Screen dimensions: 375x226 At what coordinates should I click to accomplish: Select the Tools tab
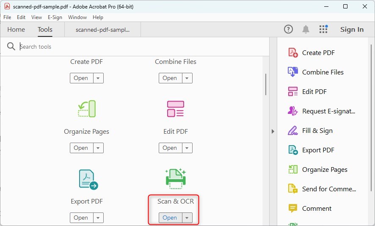pyautogui.click(x=45, y=30)
